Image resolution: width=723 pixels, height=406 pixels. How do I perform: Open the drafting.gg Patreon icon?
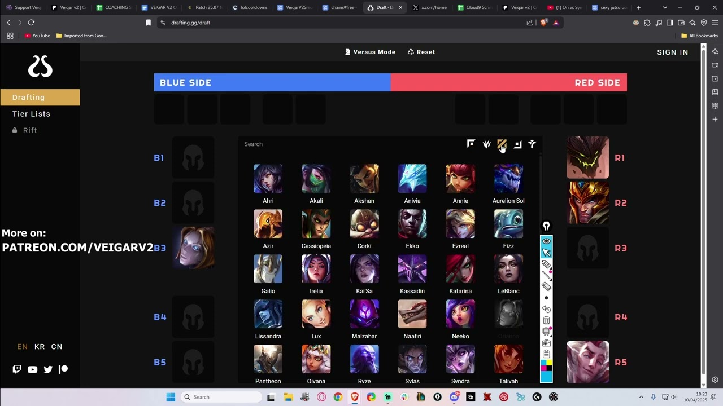(63, 369)
